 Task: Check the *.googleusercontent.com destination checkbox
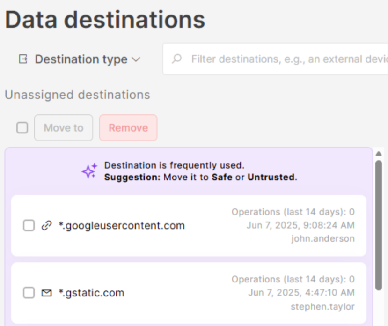(x=29, y=226)
